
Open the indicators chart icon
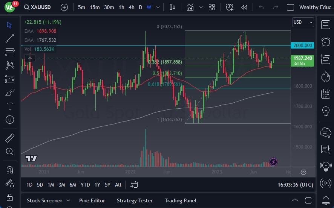190,7
